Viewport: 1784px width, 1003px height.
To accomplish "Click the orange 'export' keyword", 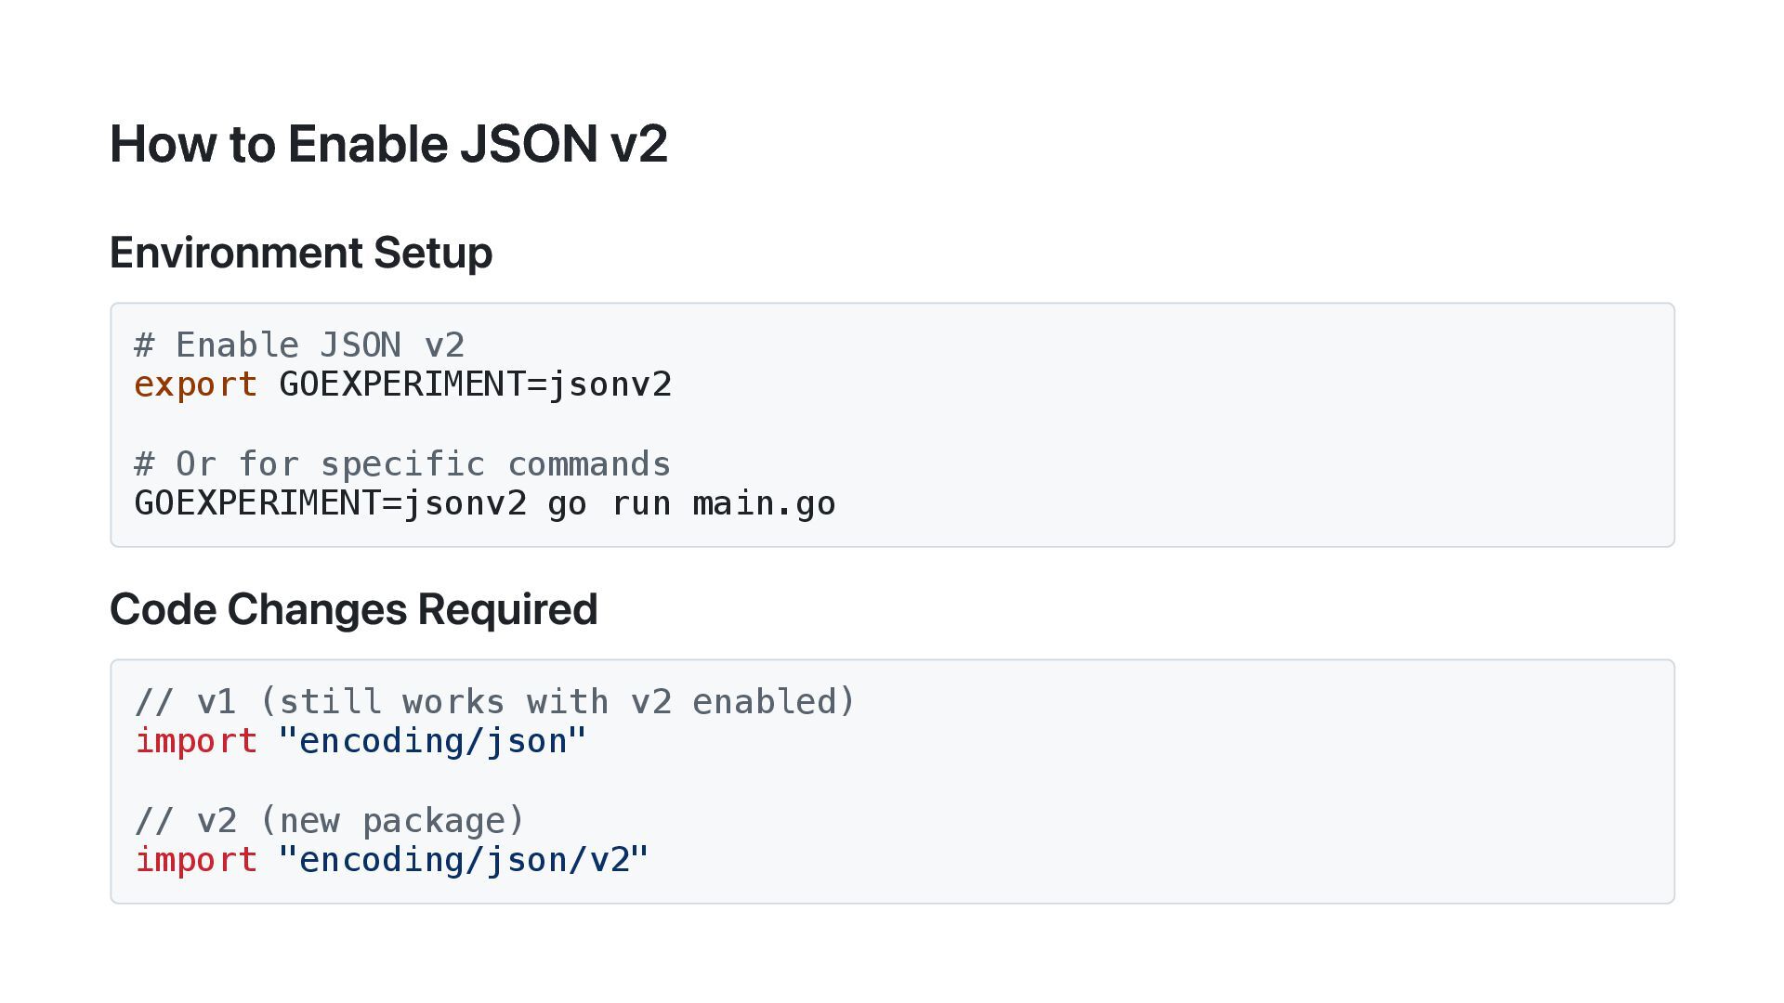I will 196,384.
